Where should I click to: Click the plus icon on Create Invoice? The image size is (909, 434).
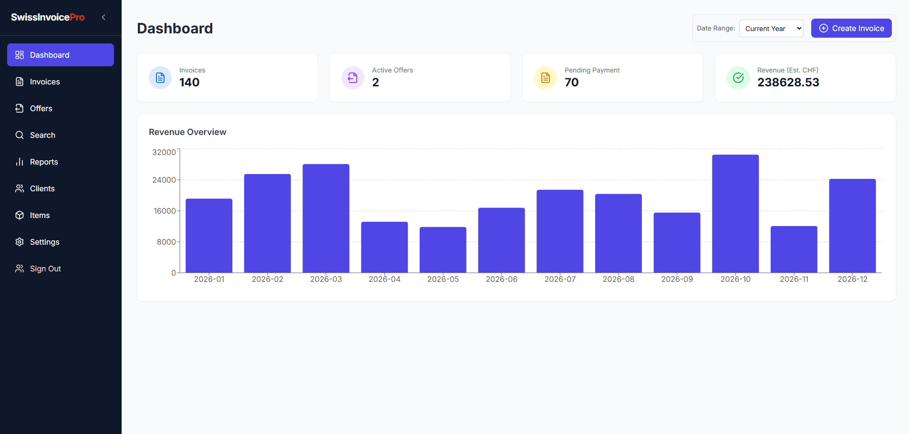(x=824, y=28)
